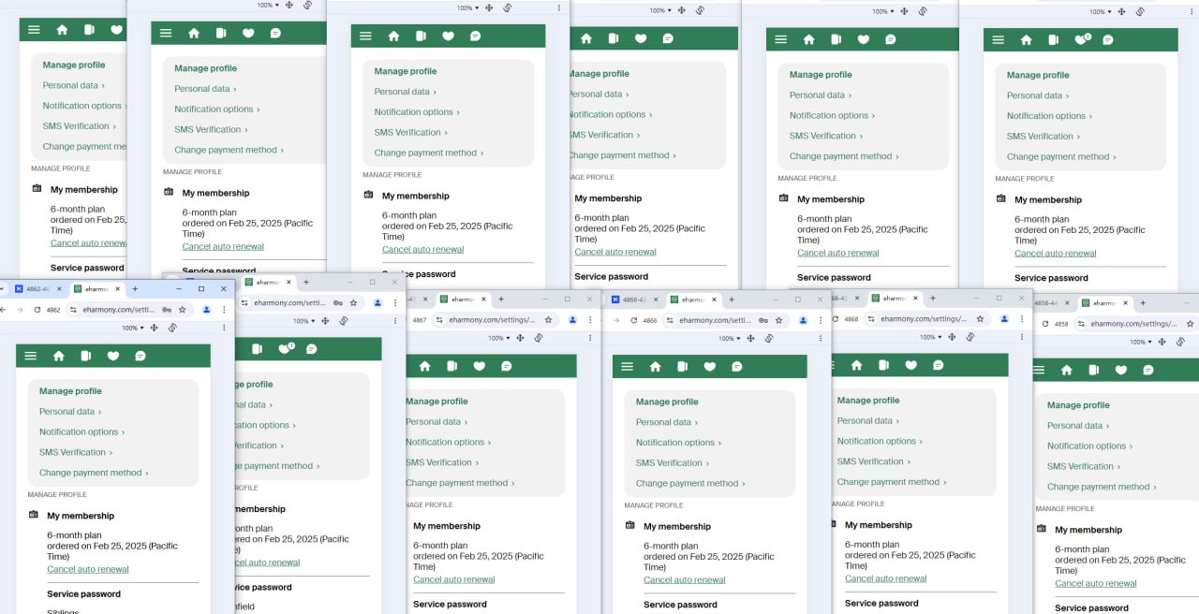Open the 100% zoom dropdown in 4862 window
1199x614 pixels.
[133, 328]
